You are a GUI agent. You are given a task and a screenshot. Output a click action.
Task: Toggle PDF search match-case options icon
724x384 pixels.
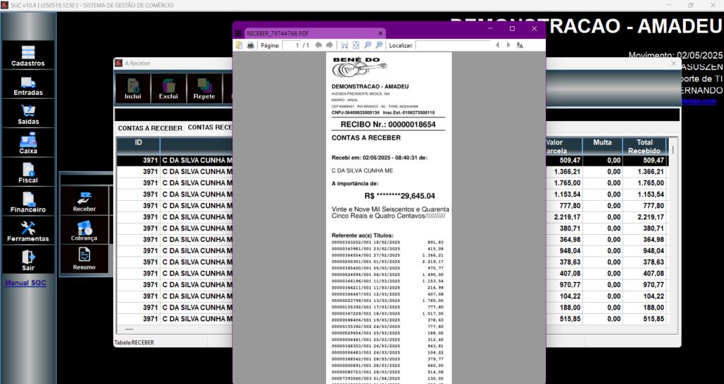[x=520, y=45]
